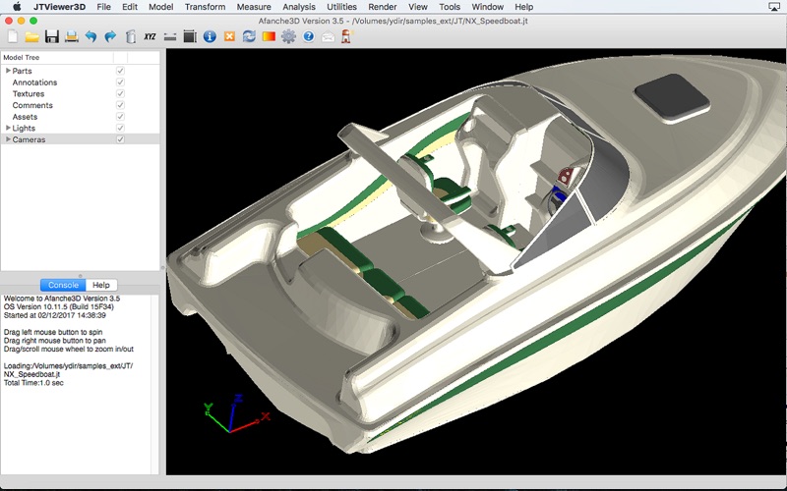The image size is (787, 491).
Task: Expand the Cameras tree node
Action: [8, 139]
